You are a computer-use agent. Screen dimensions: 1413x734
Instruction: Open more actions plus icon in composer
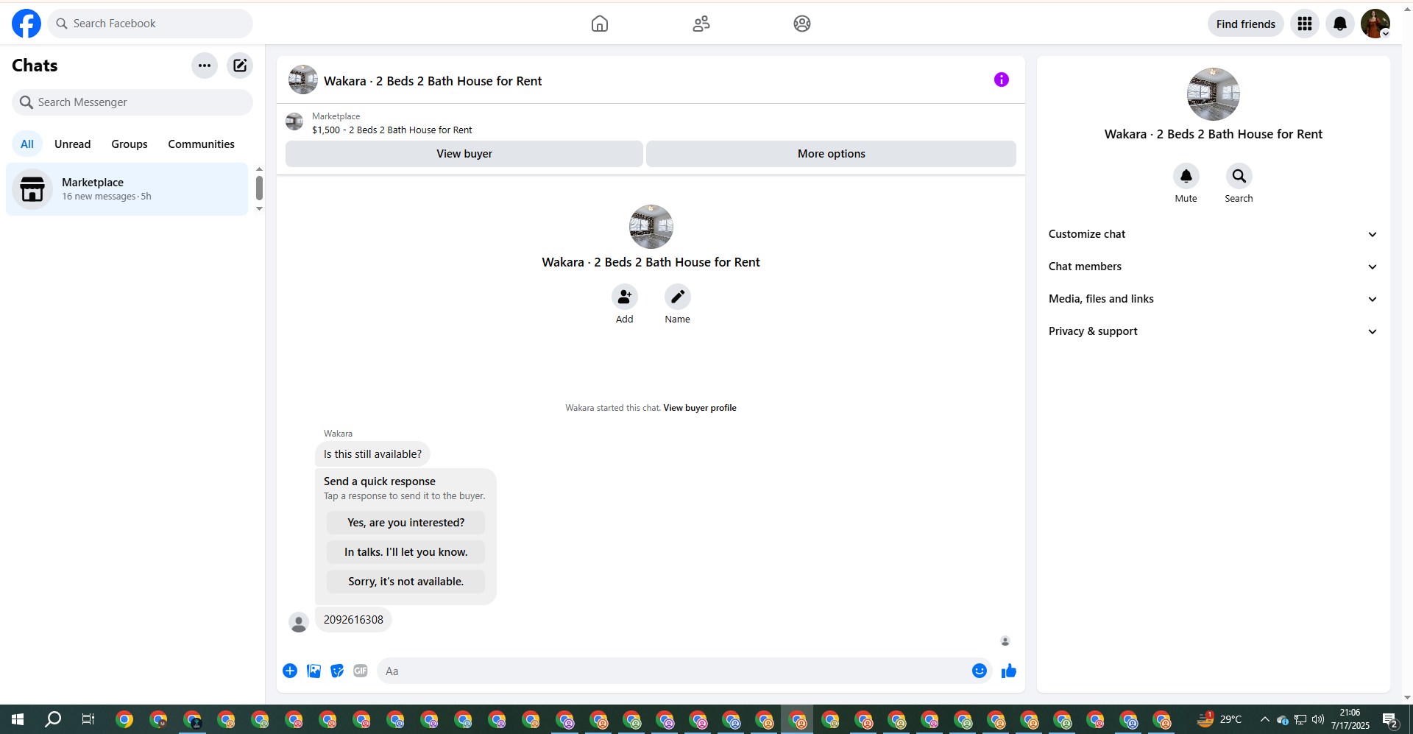click(290, 671)
